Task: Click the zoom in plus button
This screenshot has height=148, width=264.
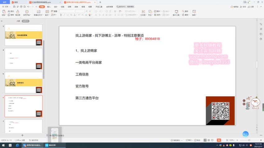Action: tap(261, 140)
